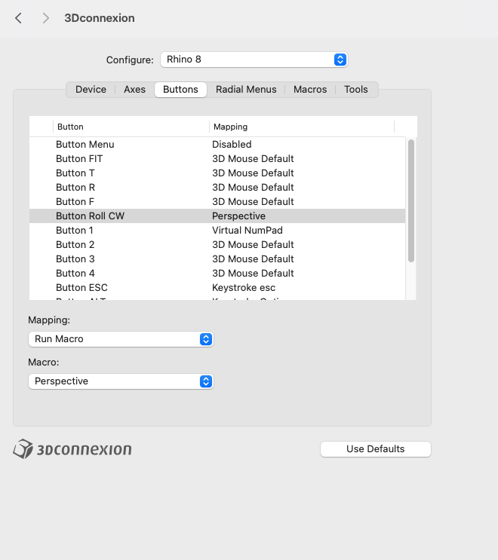Click 3D Mouse Default for Button 4

[253, 273]
